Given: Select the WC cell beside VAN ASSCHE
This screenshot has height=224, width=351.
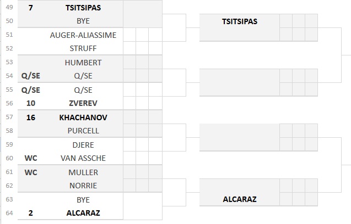Looking at the screenshot, I should pyautogui.click(x=31, y=158).
